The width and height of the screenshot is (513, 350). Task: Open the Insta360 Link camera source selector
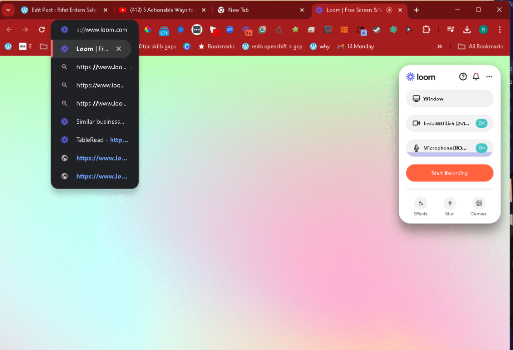pos(449,123)
